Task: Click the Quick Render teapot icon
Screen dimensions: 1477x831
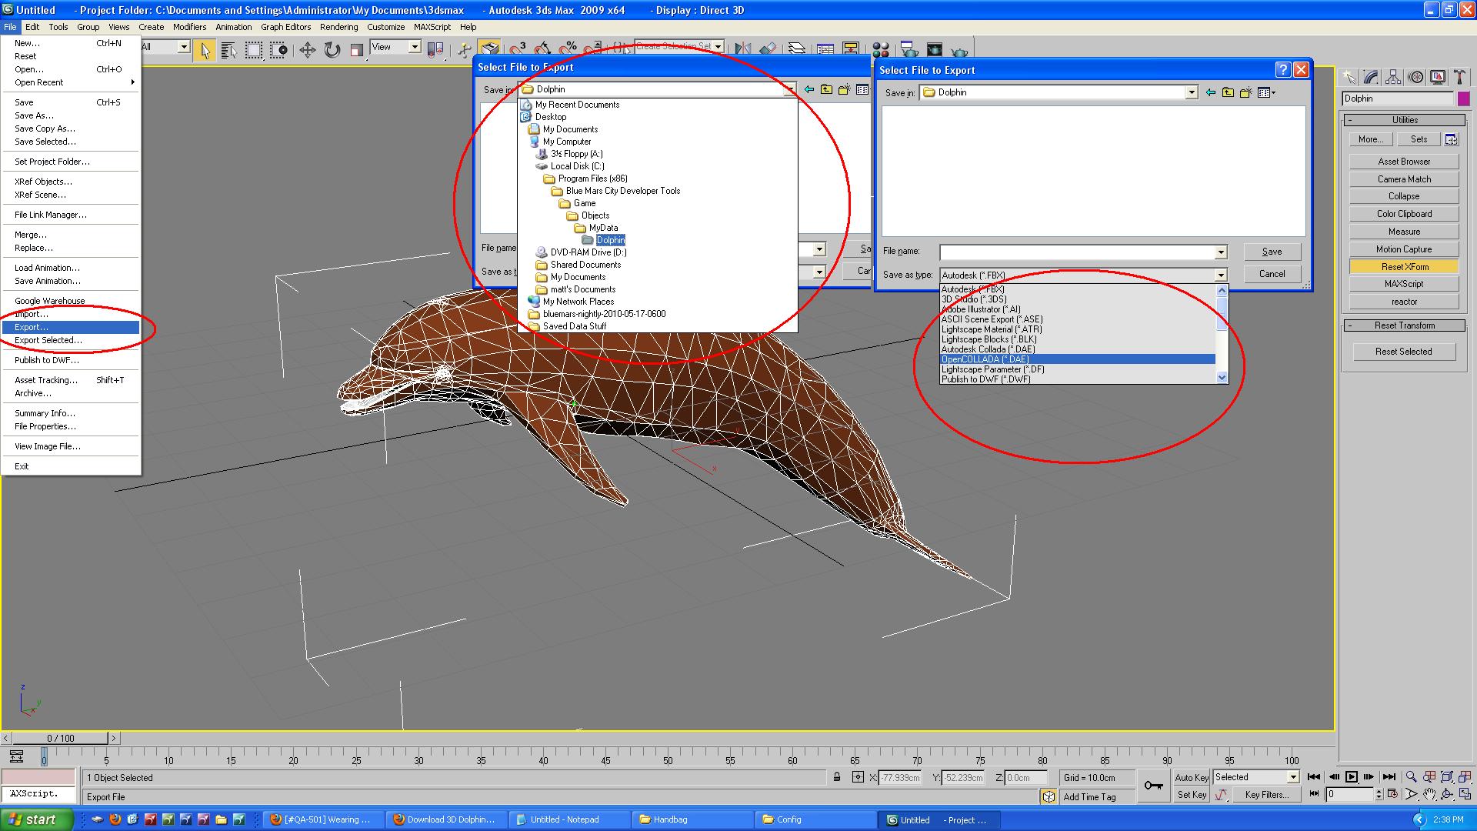Action: [959, 52]
